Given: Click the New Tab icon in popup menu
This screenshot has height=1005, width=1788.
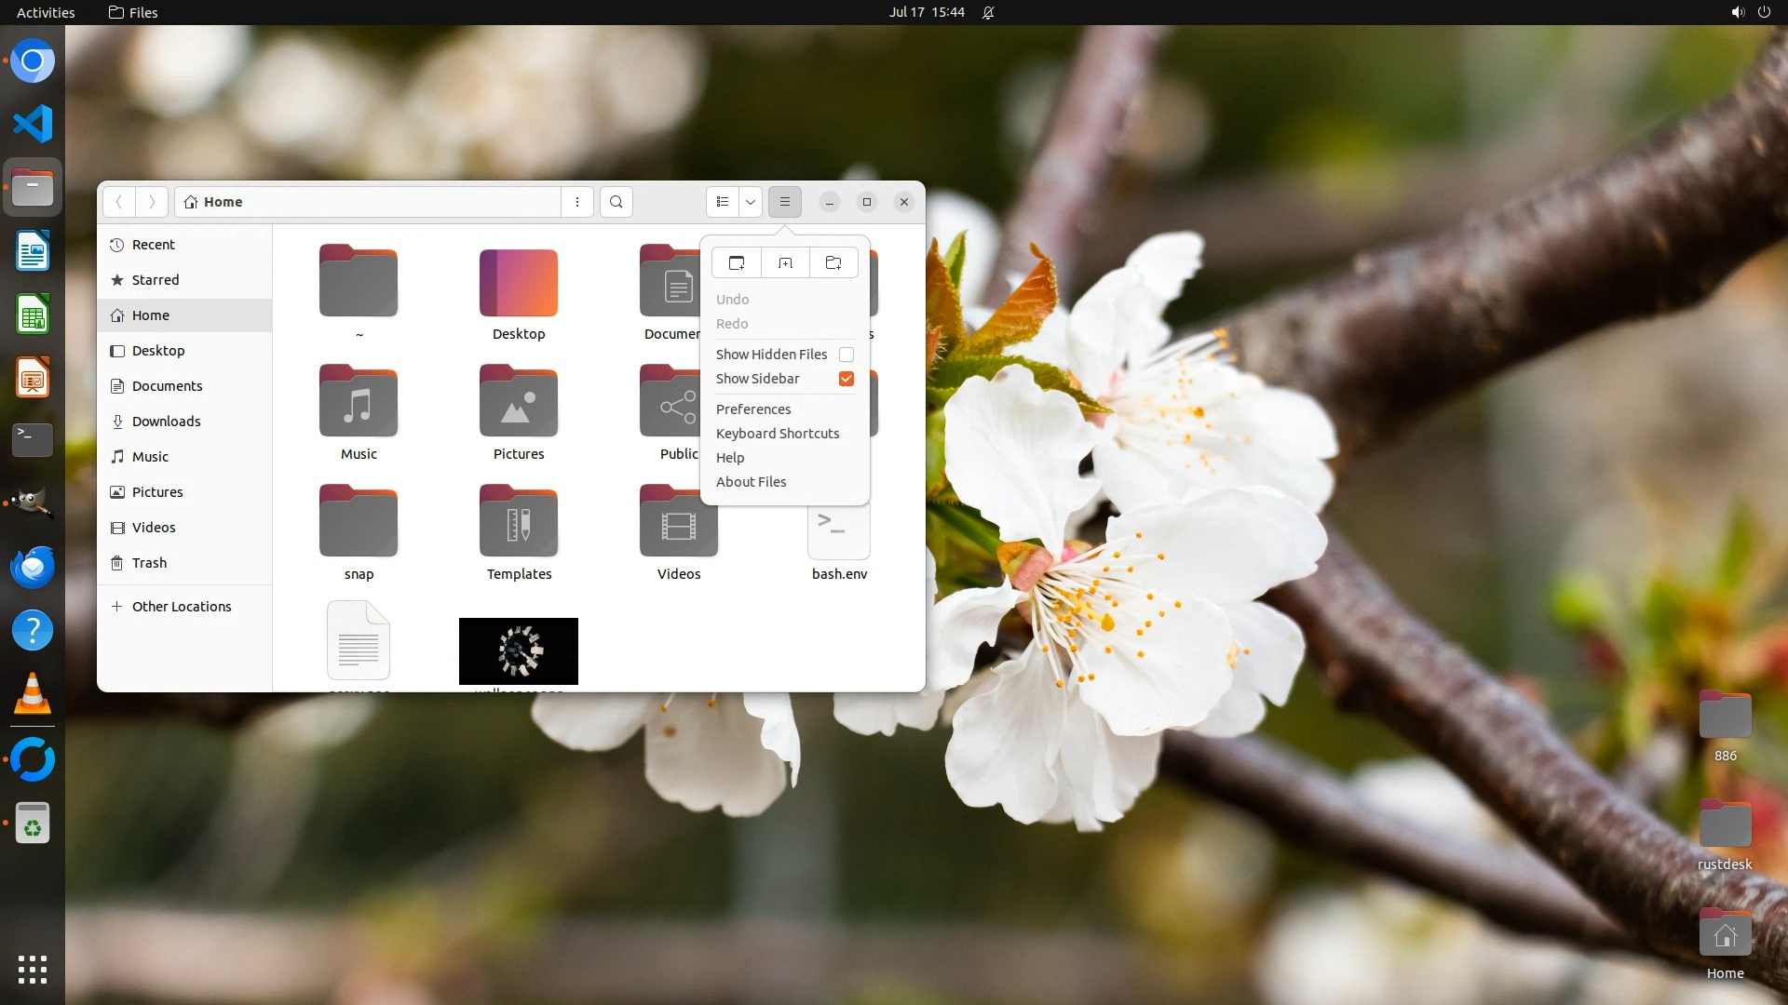Looking at the screenshot, I should coord(785,263).
